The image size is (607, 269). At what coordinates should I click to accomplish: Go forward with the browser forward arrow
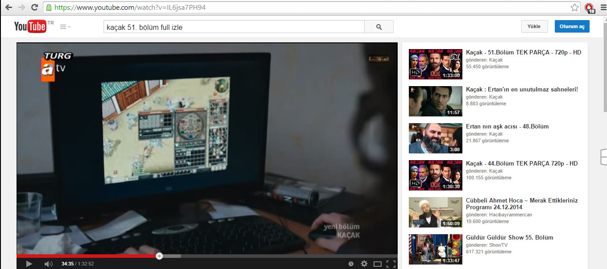click(21, 8)
